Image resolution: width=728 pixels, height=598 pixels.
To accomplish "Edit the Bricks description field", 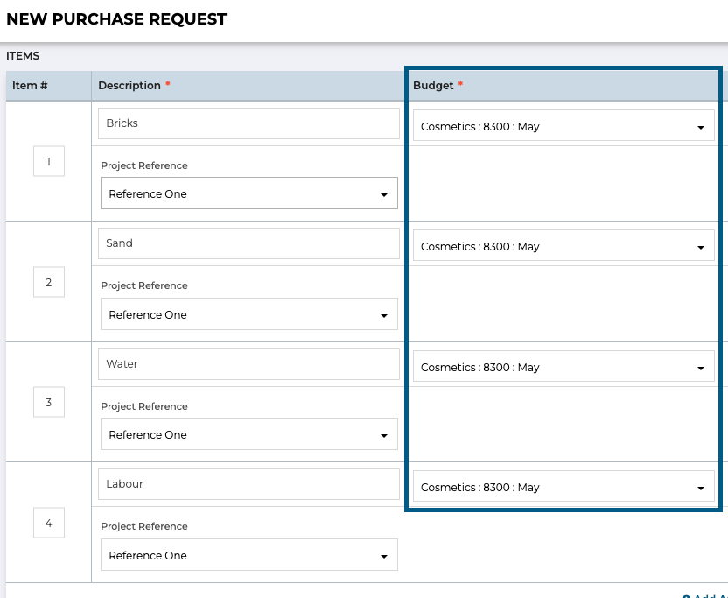I will pos(248,123).
